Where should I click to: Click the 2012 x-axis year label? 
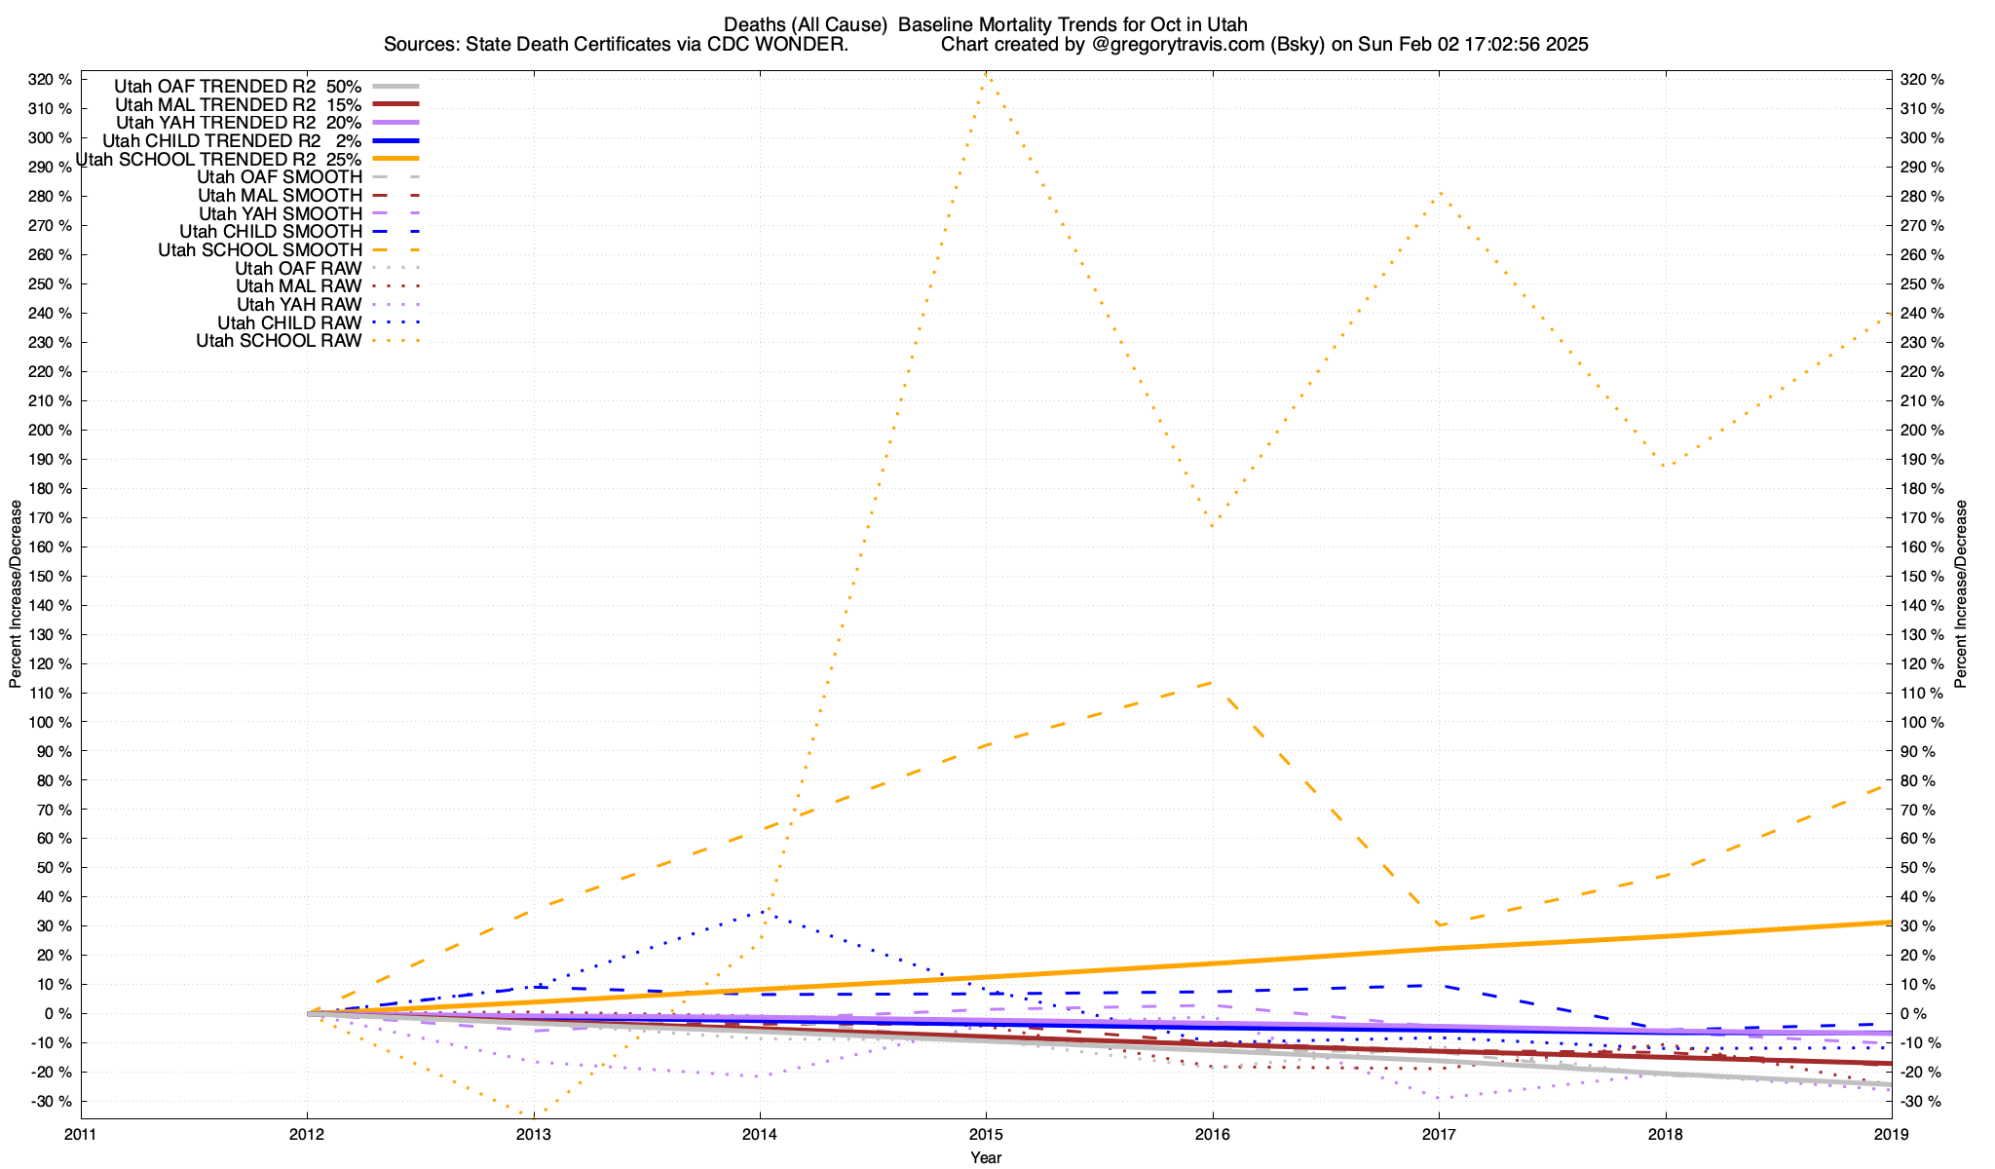coord(307,1134)
